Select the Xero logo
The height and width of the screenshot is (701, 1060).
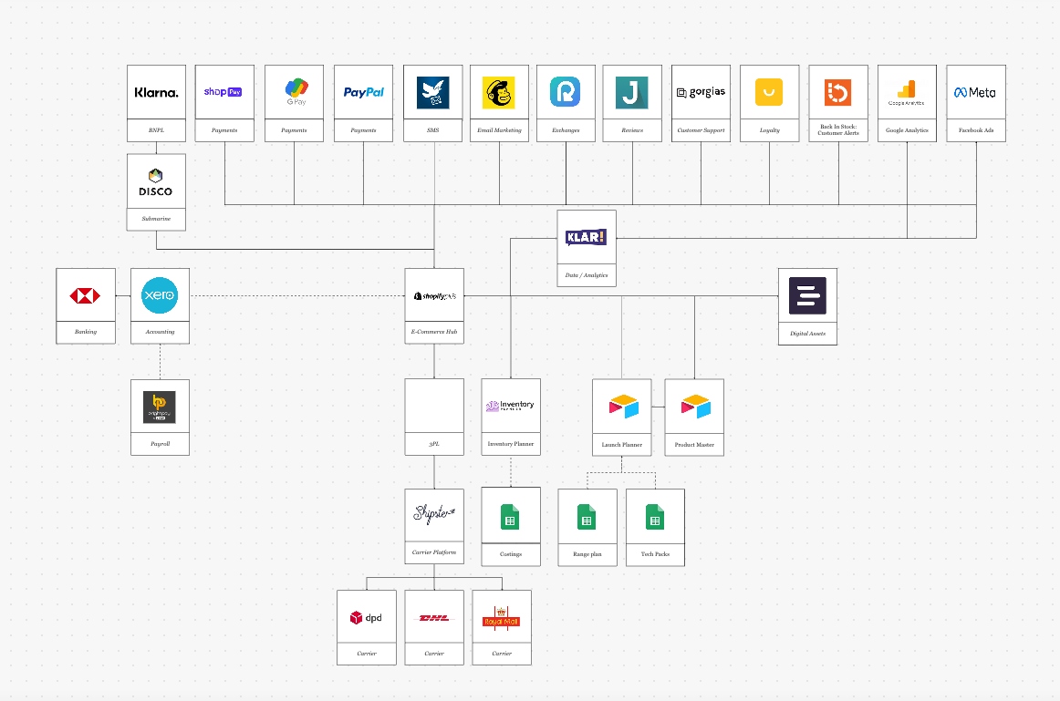[160, 295]
